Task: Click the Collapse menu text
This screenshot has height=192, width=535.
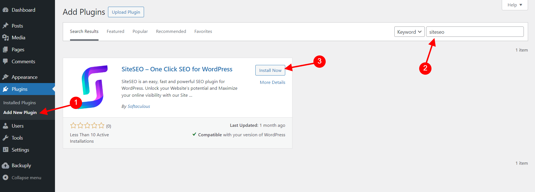Action: coord(27,178)
